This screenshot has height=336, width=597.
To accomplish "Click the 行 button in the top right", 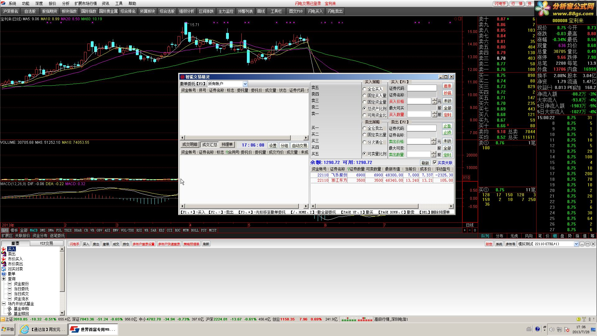I will point(513,3).
